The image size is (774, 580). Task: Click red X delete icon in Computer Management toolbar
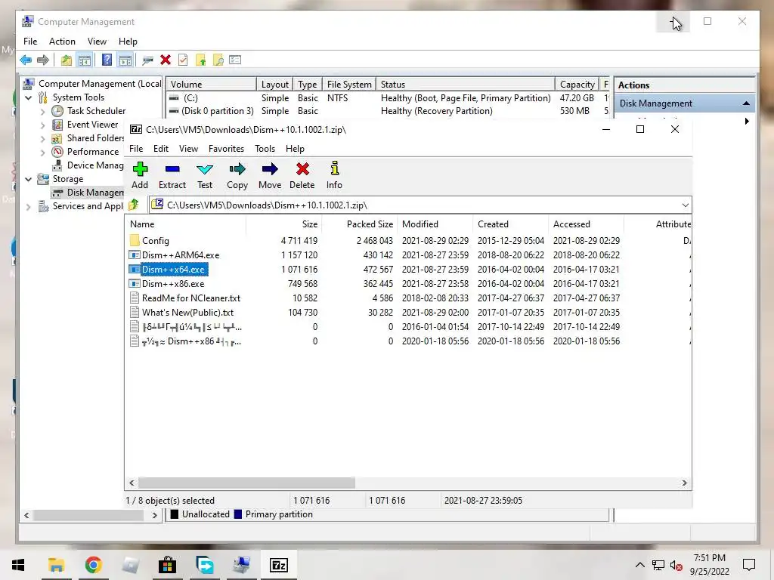point(166,60)
